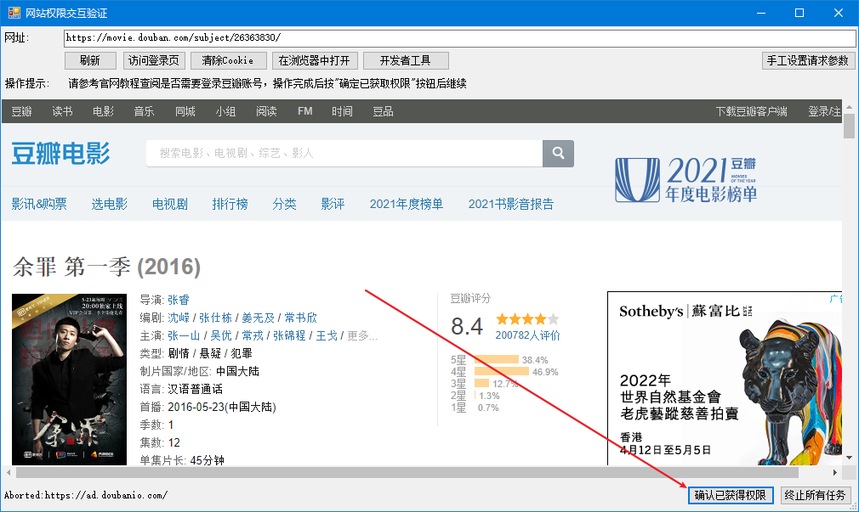Click 200782人评价 ratings link

pyautogui.click(x=527, y=335)
